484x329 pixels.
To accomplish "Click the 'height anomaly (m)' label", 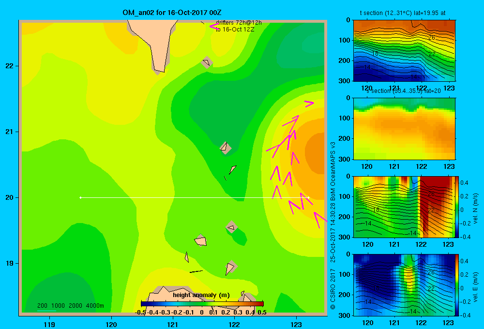I will pyautogui.click(x=201, y=295).
